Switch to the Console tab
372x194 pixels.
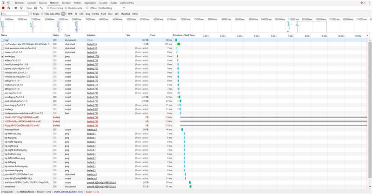click(x=32, y=3)
